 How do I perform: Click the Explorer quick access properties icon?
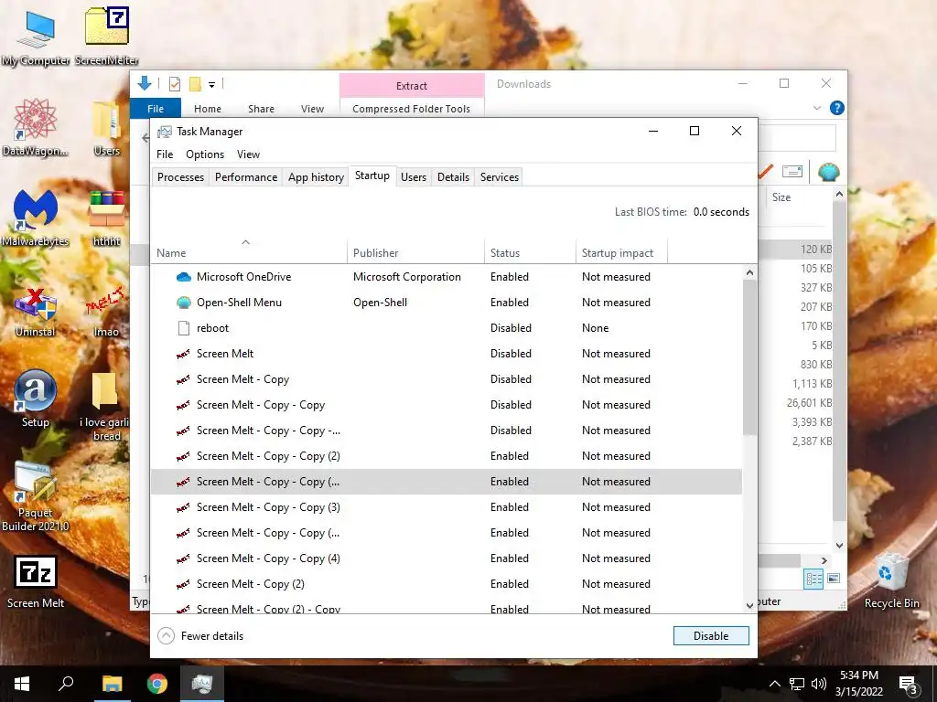pyautogui.click(x=175, y=84)
